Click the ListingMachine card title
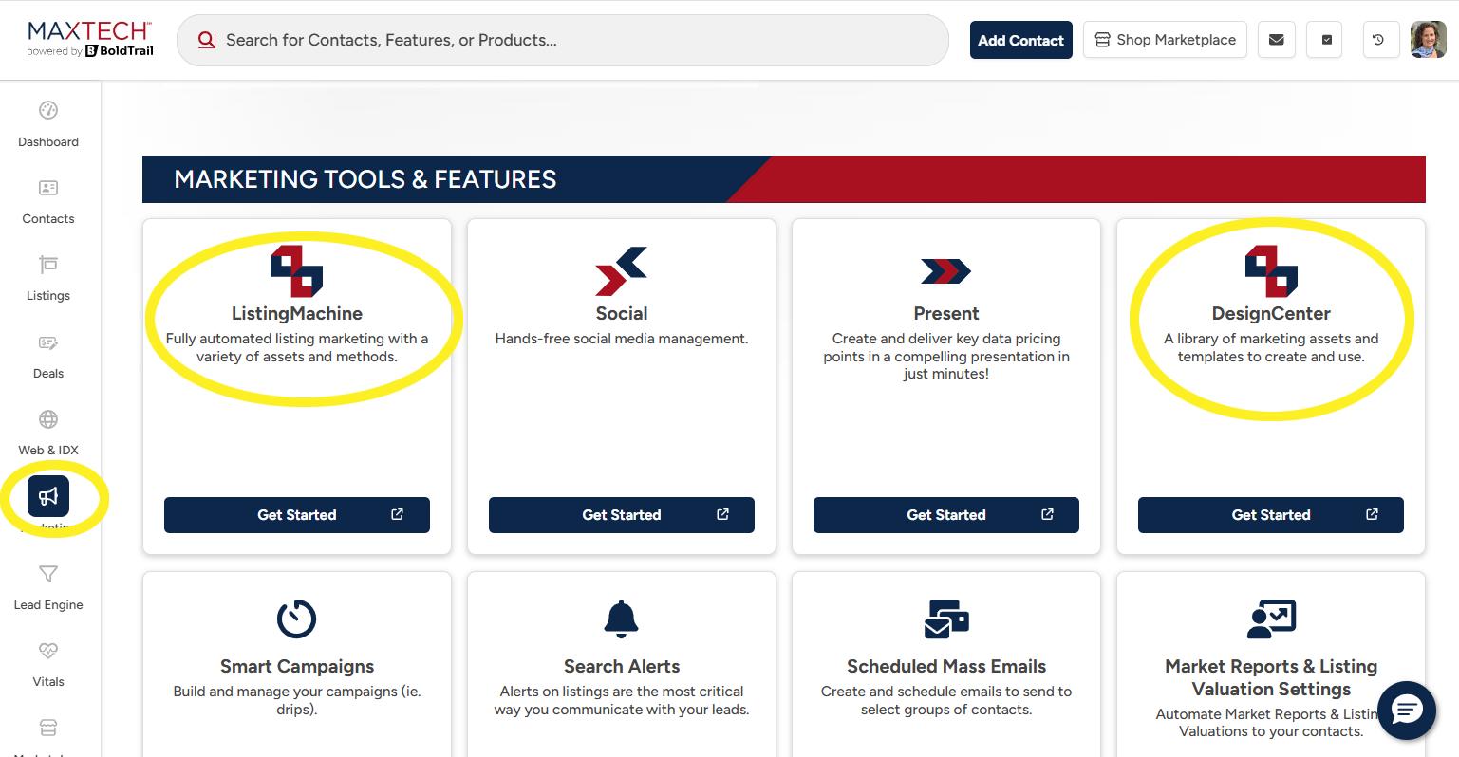The image size is (1459, 757). [297, 314]
